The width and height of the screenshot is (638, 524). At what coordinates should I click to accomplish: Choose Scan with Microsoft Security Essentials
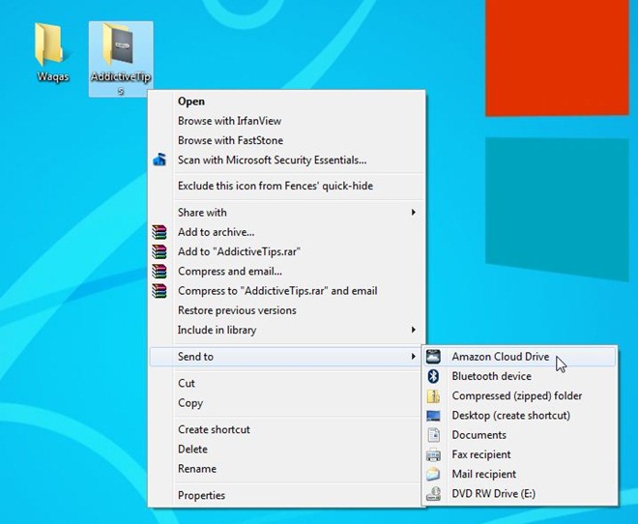[x=286, y=160]
